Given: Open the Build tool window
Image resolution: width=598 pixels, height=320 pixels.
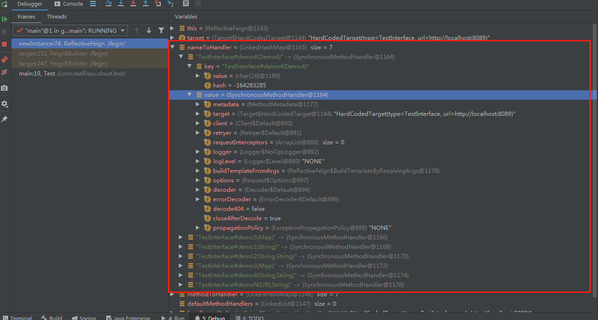Looking at the screenshot, I should 52,317.
